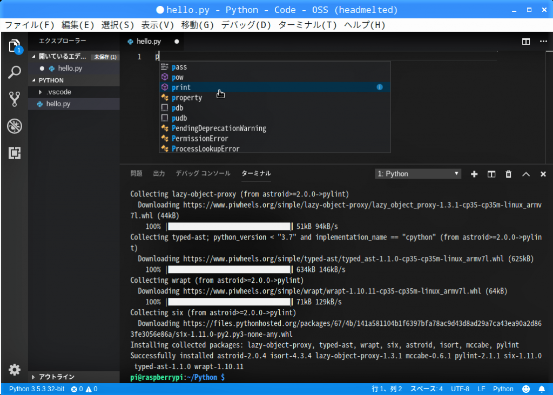Choose the 'ProcessLookupError' suggestion
Screen dimensions: 553x395
tap(275, 148)
